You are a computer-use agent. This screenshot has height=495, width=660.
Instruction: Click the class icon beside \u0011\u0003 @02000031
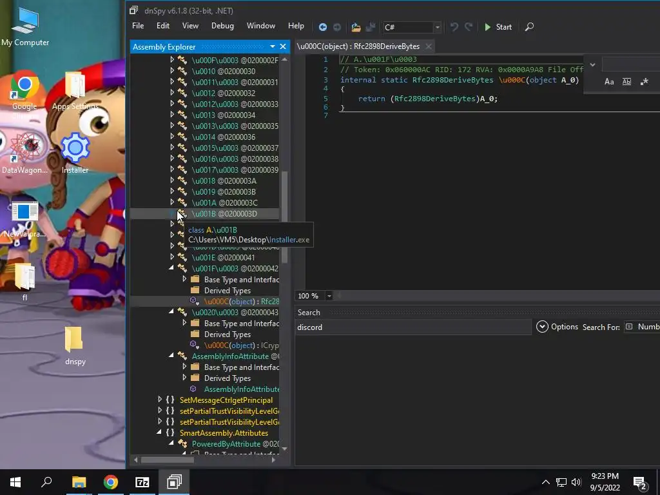(x=182, y=82)
